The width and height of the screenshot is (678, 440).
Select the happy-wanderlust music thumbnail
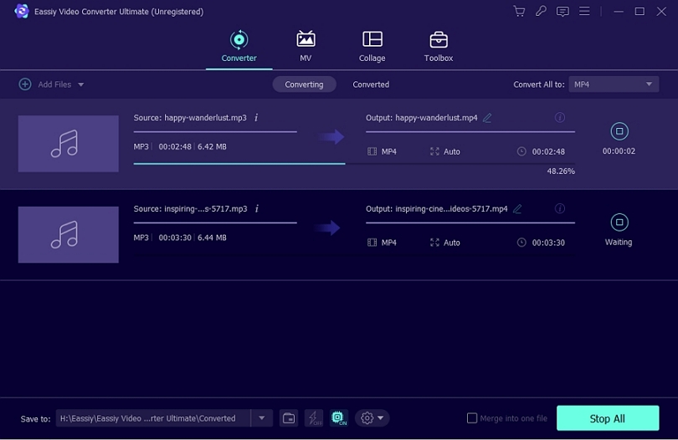[69, 144]
